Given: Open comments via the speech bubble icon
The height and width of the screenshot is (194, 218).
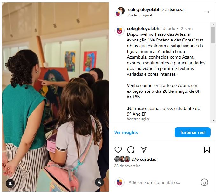Looking at the screenshot, I should pos(131,150).
